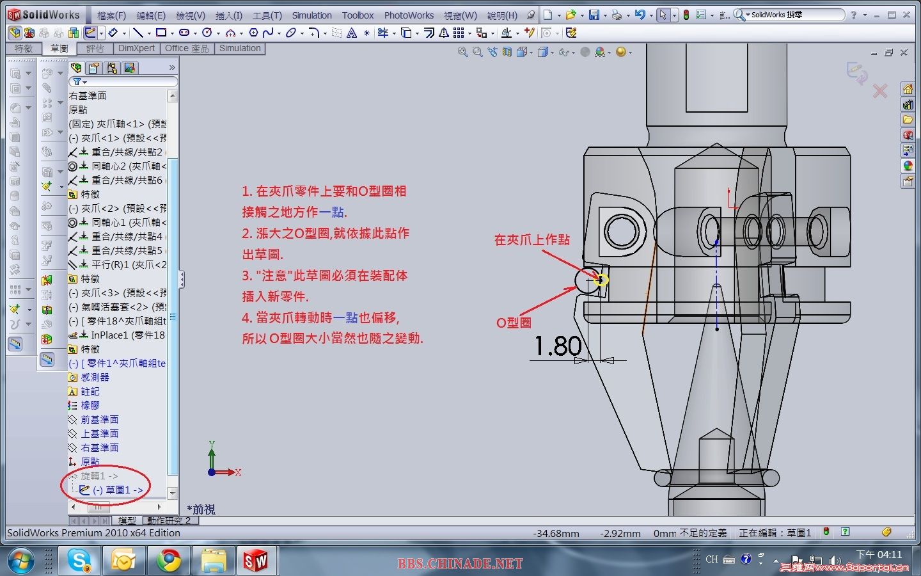Screen dimensions: 921x576
Task: Open the 工具(T) menu
Action: [x=267, y=15]
